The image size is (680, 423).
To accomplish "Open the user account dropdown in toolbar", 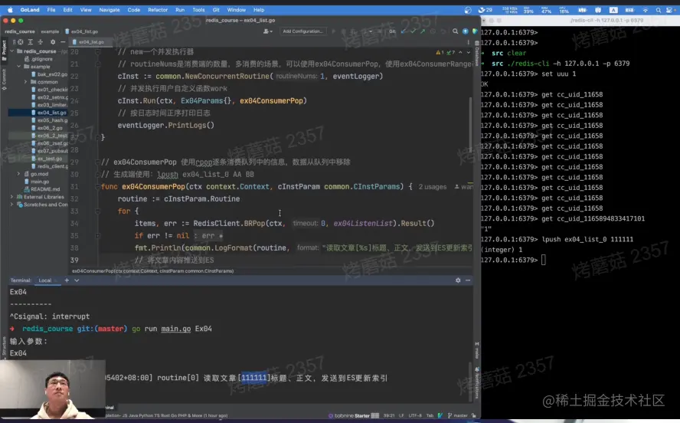I will click(x=268, y=31).
